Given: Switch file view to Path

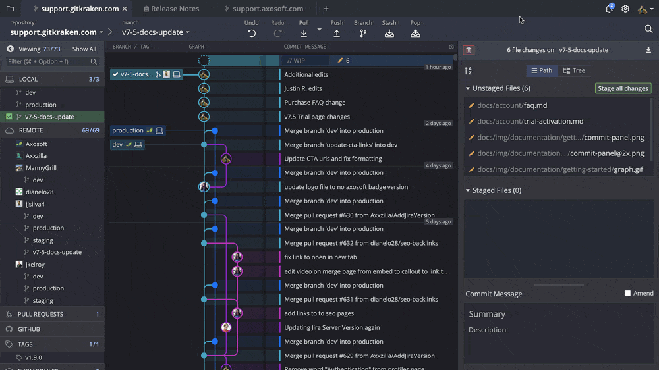Looking at the screenshot, I should [x=542, y=70].
